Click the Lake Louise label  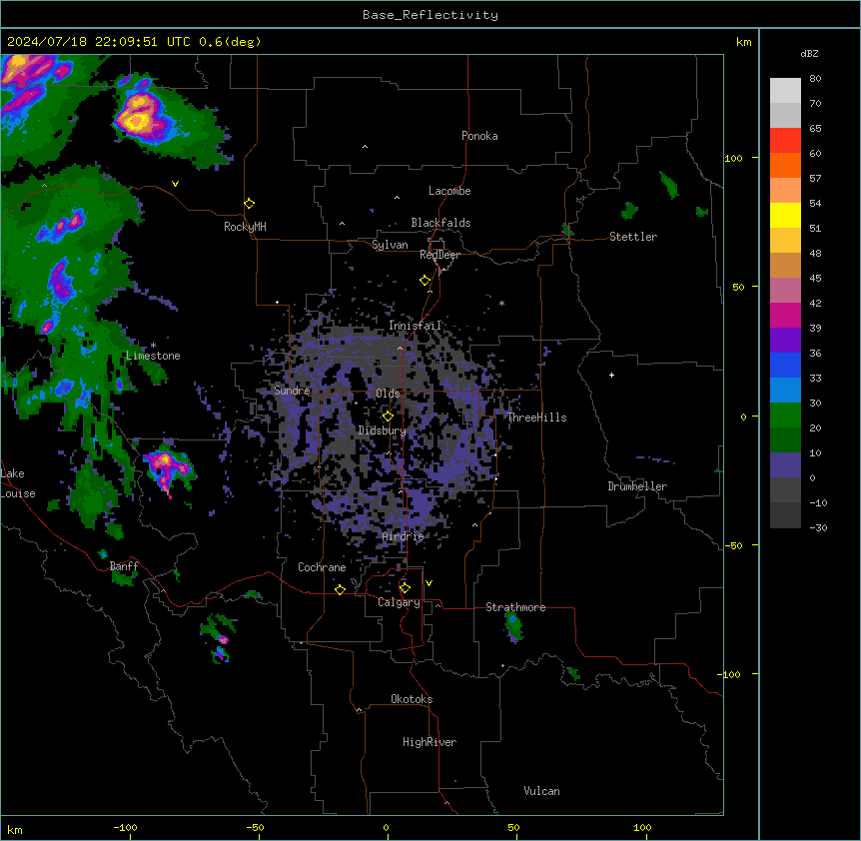point(18,483)
